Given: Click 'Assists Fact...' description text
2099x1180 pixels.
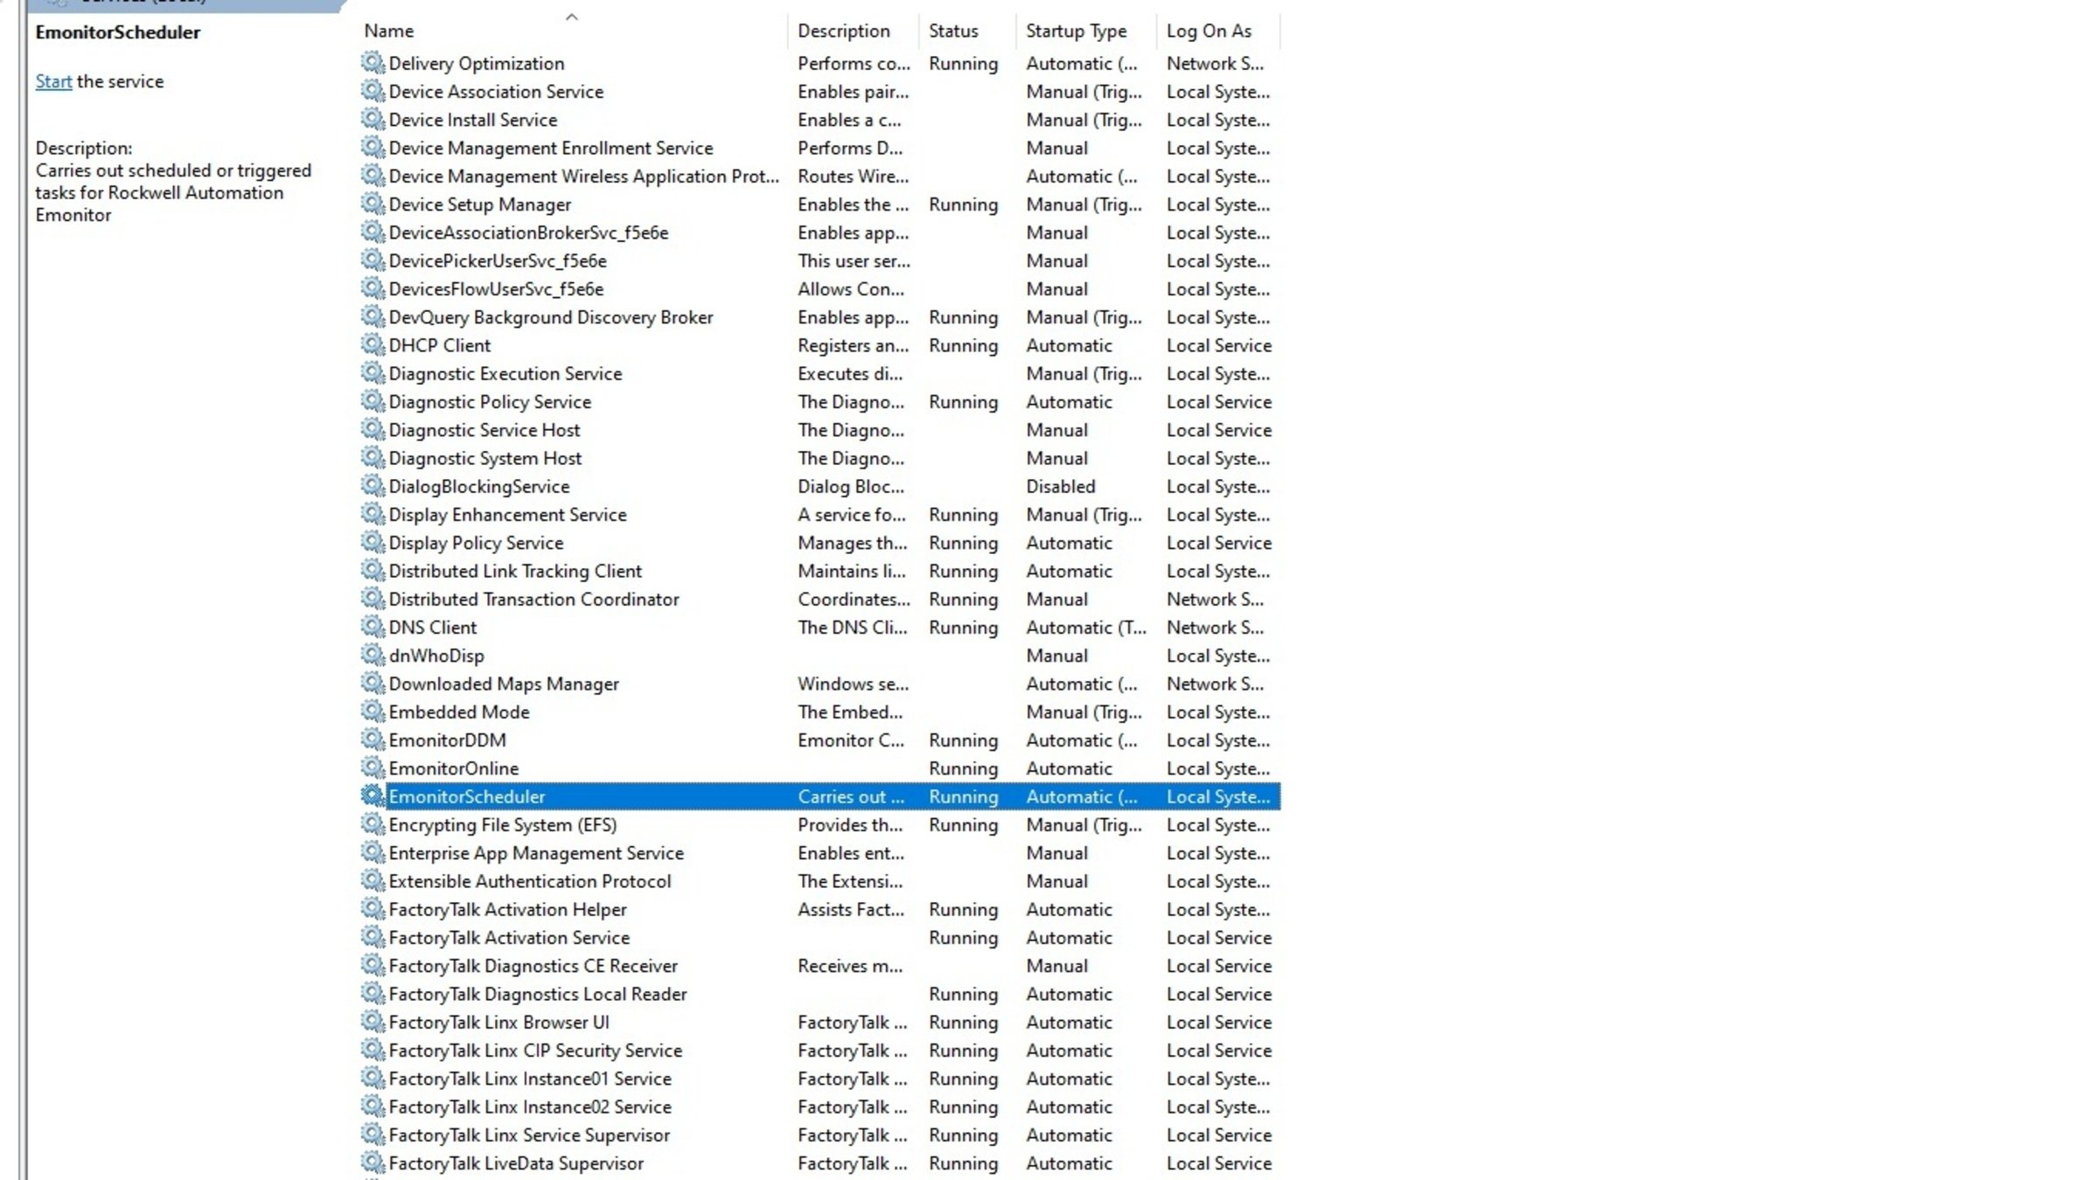Looking at the screenshot, I should pos(851,909).
